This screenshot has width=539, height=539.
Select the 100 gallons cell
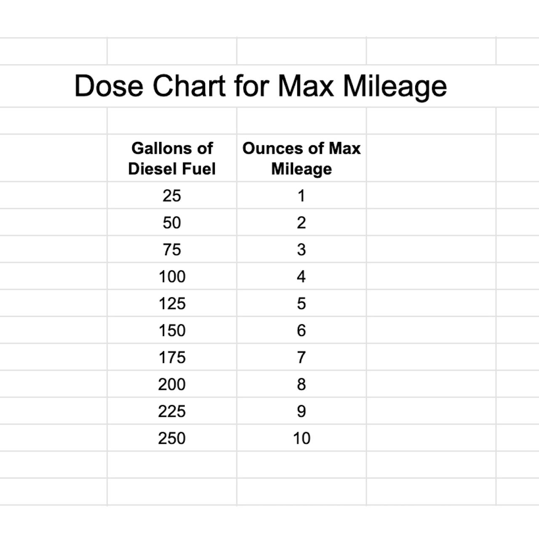point(172,277)
